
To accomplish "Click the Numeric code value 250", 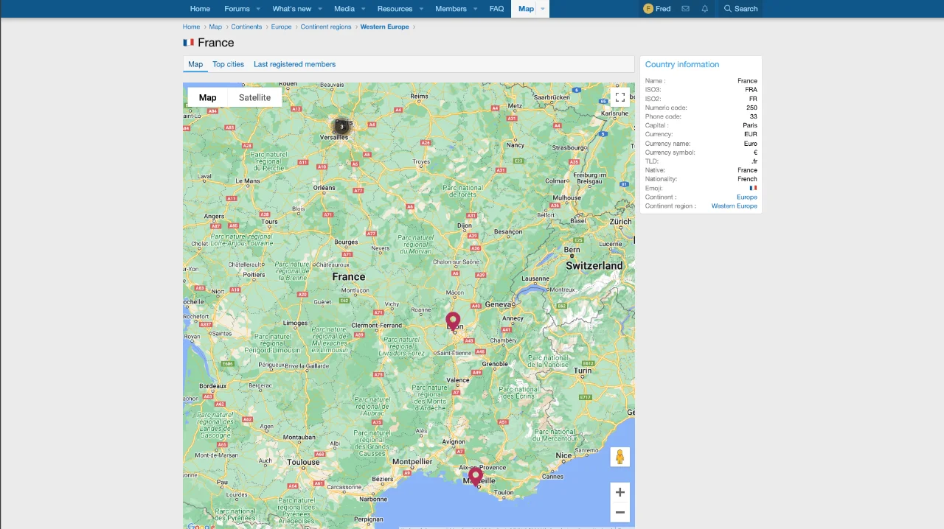I will [x=752, y=108].
